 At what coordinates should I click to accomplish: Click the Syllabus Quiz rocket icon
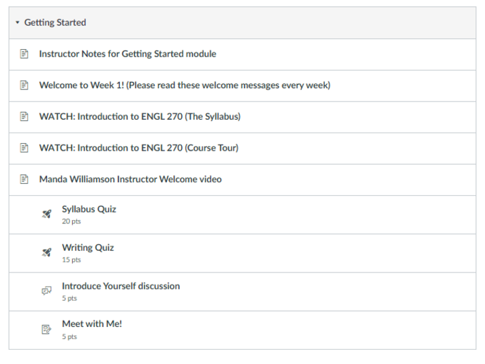pyautogui.click(x=46, y=215)
